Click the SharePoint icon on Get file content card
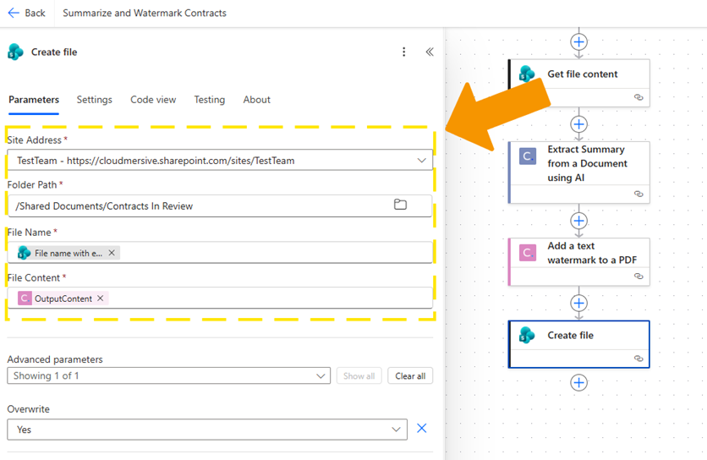Screen dimensions: 707x460 click(x=527, y=74)
